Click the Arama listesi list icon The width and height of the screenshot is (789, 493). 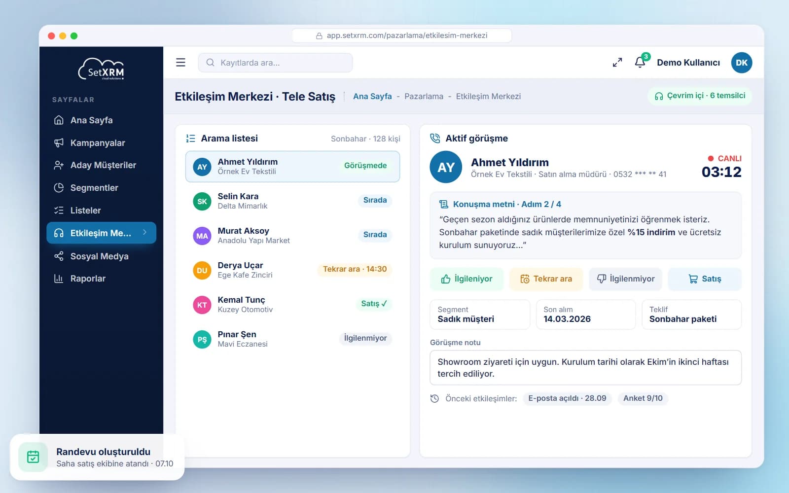[x=190, y=139]
